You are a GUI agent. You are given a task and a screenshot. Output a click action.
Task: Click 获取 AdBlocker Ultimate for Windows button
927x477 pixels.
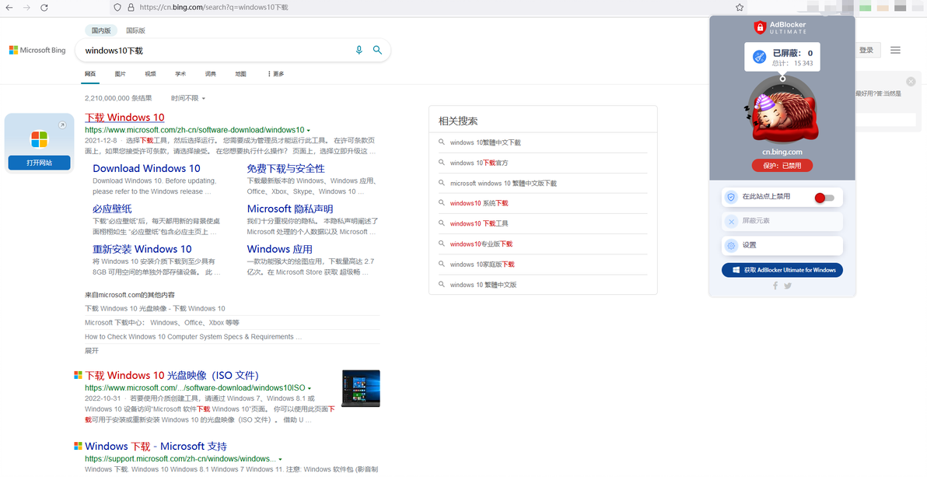point(782,270)
